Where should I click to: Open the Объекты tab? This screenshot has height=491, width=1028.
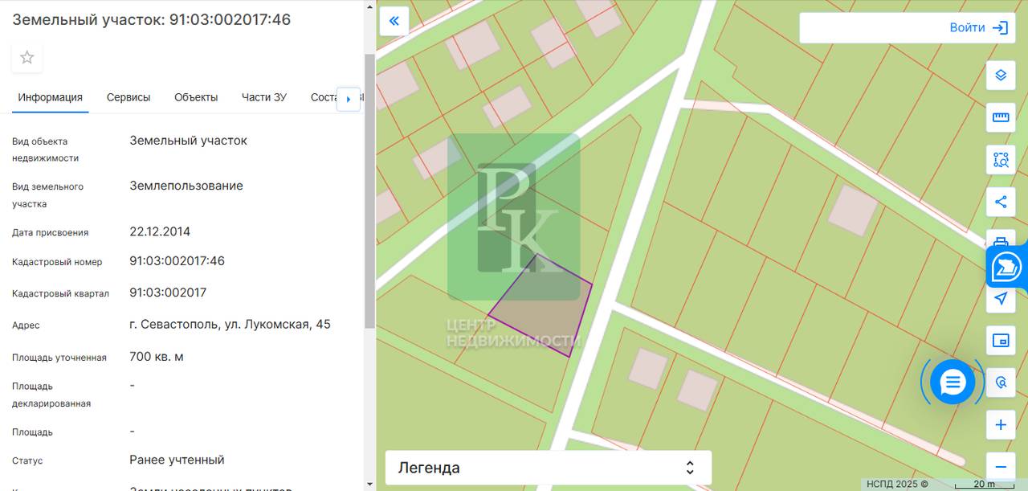196,97
